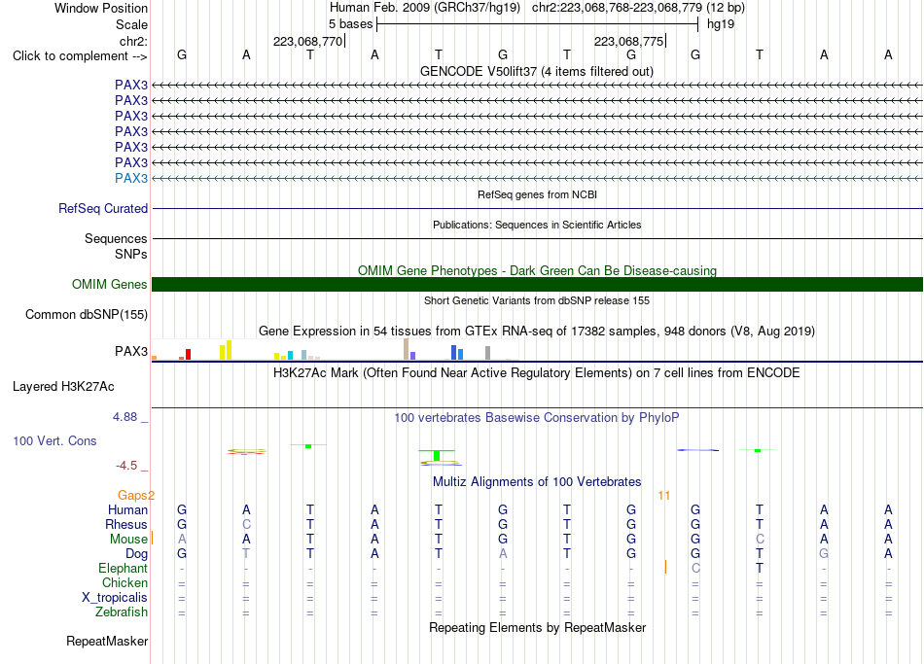The height and width of the screenshot is (664, 924).
Task: Open the 'OMIM Gene Phenotypes' green track title
Action: point(537,270)
